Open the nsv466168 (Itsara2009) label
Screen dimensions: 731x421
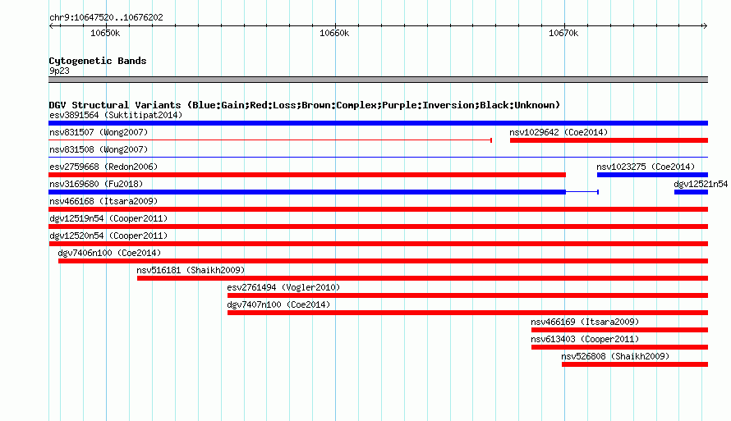(103, 201)
